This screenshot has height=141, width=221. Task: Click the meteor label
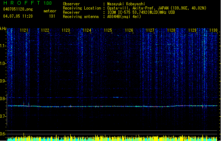click(x=50, y=11)
